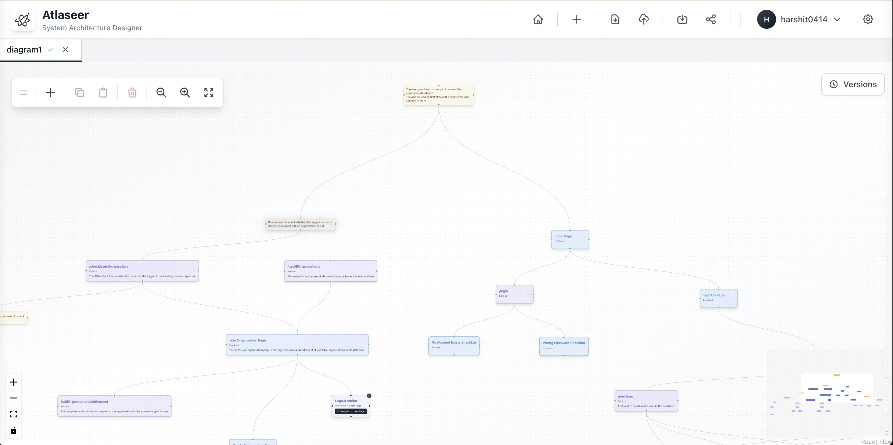Click the fullscreen expand arrows icon

(x=209, y=93)
